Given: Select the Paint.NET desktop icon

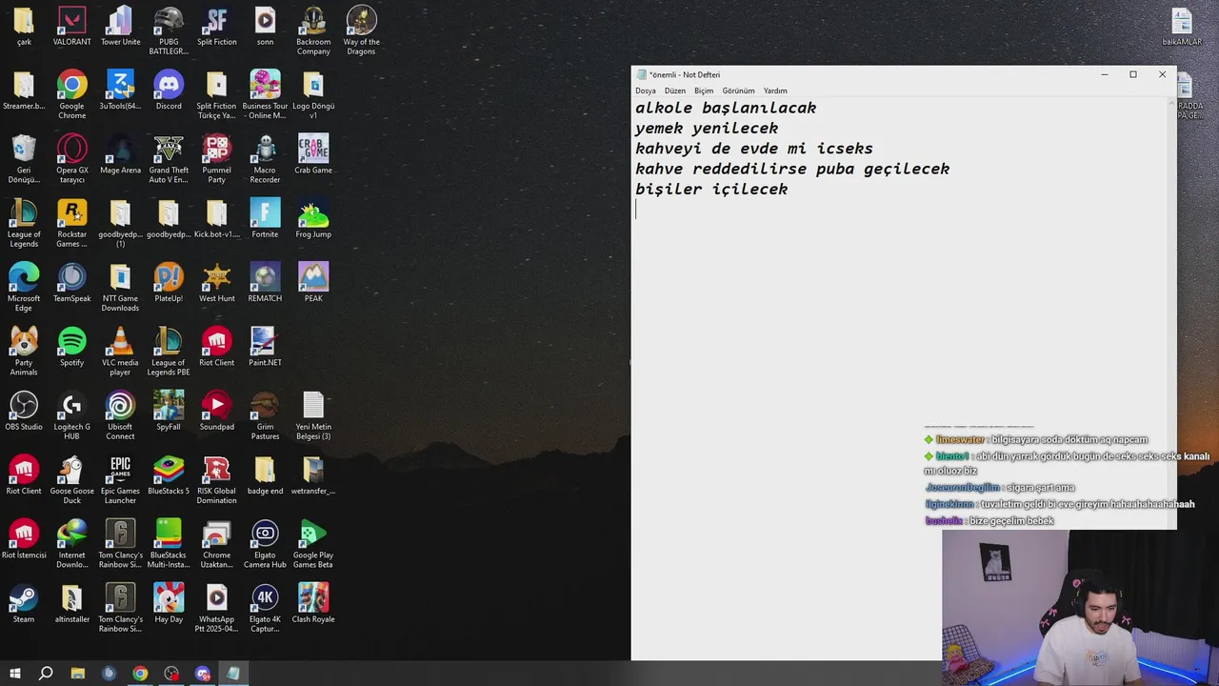Looking at the screenshot, I should (265, 347).
